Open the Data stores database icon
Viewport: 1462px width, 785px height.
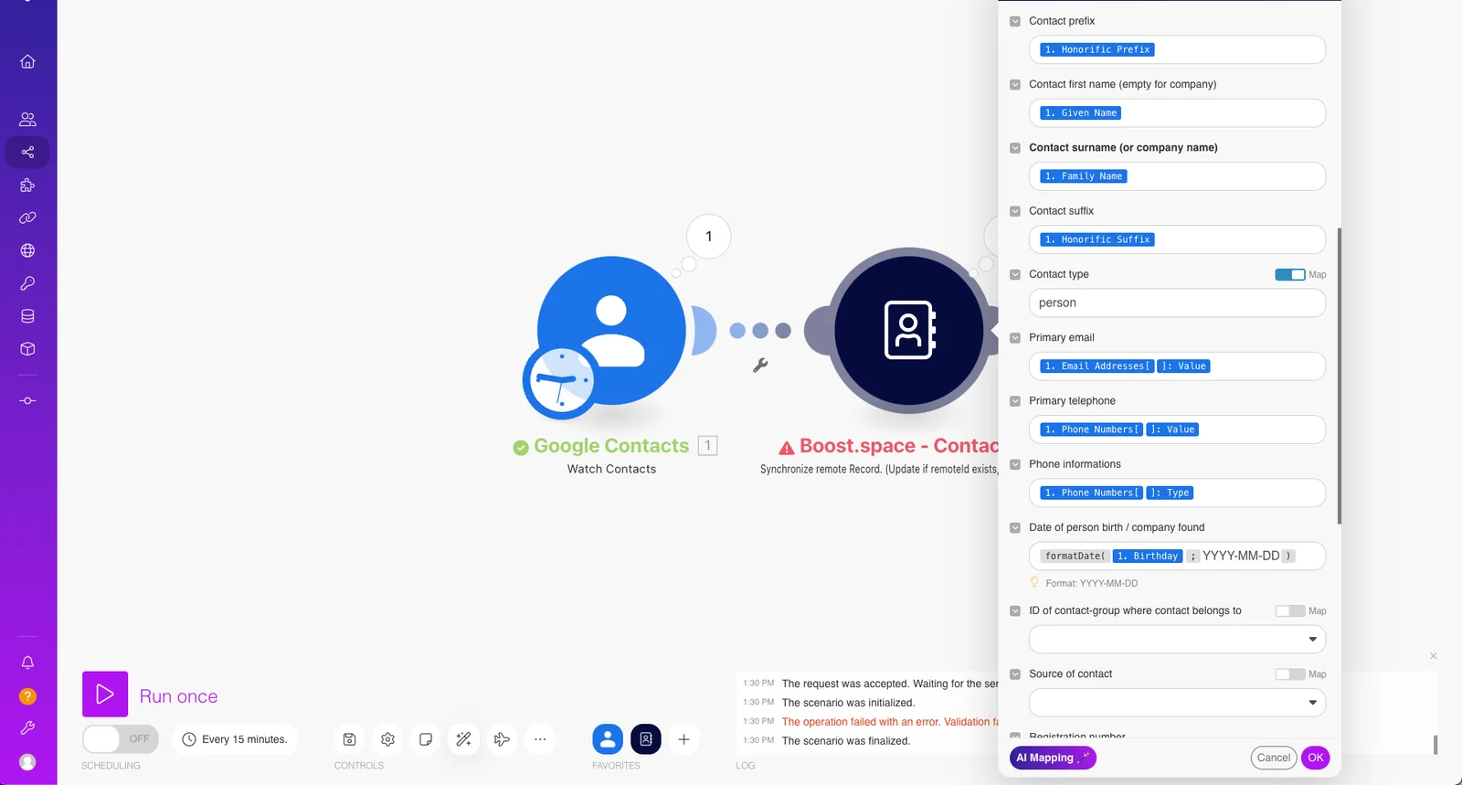(x=27, y=316)
